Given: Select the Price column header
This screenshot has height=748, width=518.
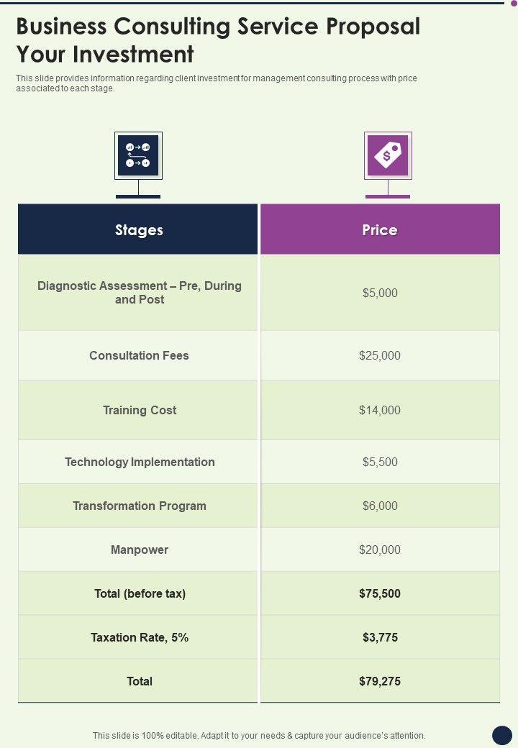Looking at the screenshot, I should coord(380,230).
